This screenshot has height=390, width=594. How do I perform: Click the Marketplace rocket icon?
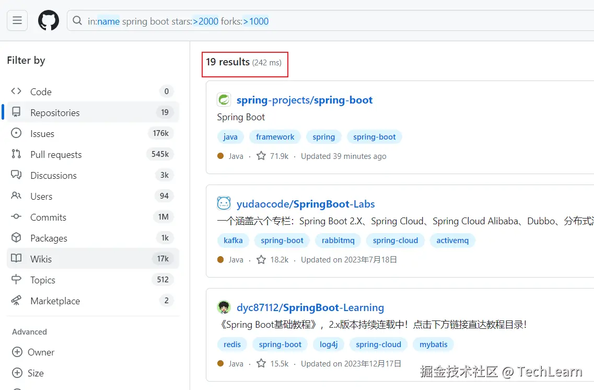tap(16, 301)
